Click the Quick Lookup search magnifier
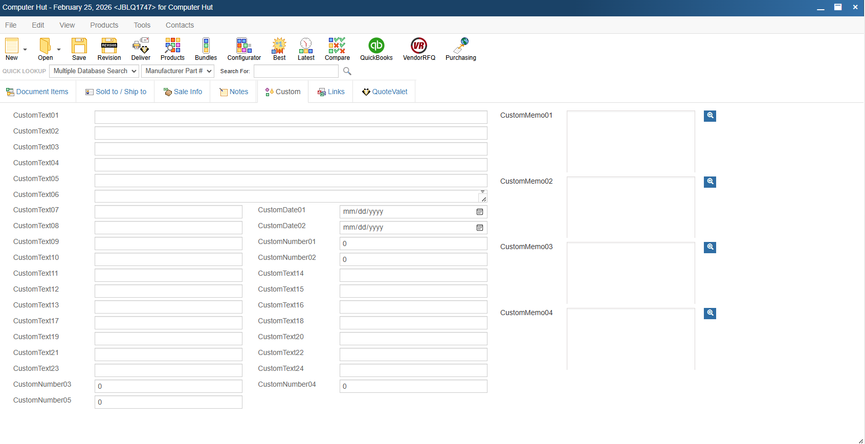Image resolution: width=865 pixels, height=444 pixels. tap(347, 71)
